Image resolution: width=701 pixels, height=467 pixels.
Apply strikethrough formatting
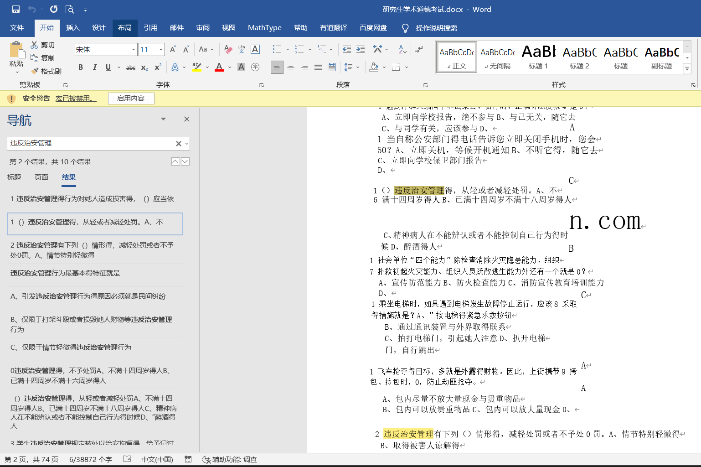point(130,67)
